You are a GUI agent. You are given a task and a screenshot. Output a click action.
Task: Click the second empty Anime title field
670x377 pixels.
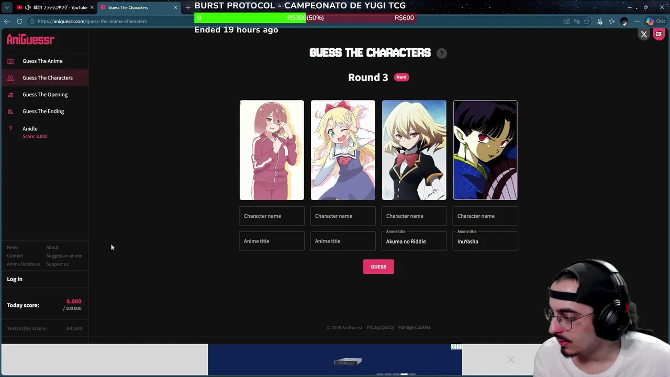click(343, 241)
